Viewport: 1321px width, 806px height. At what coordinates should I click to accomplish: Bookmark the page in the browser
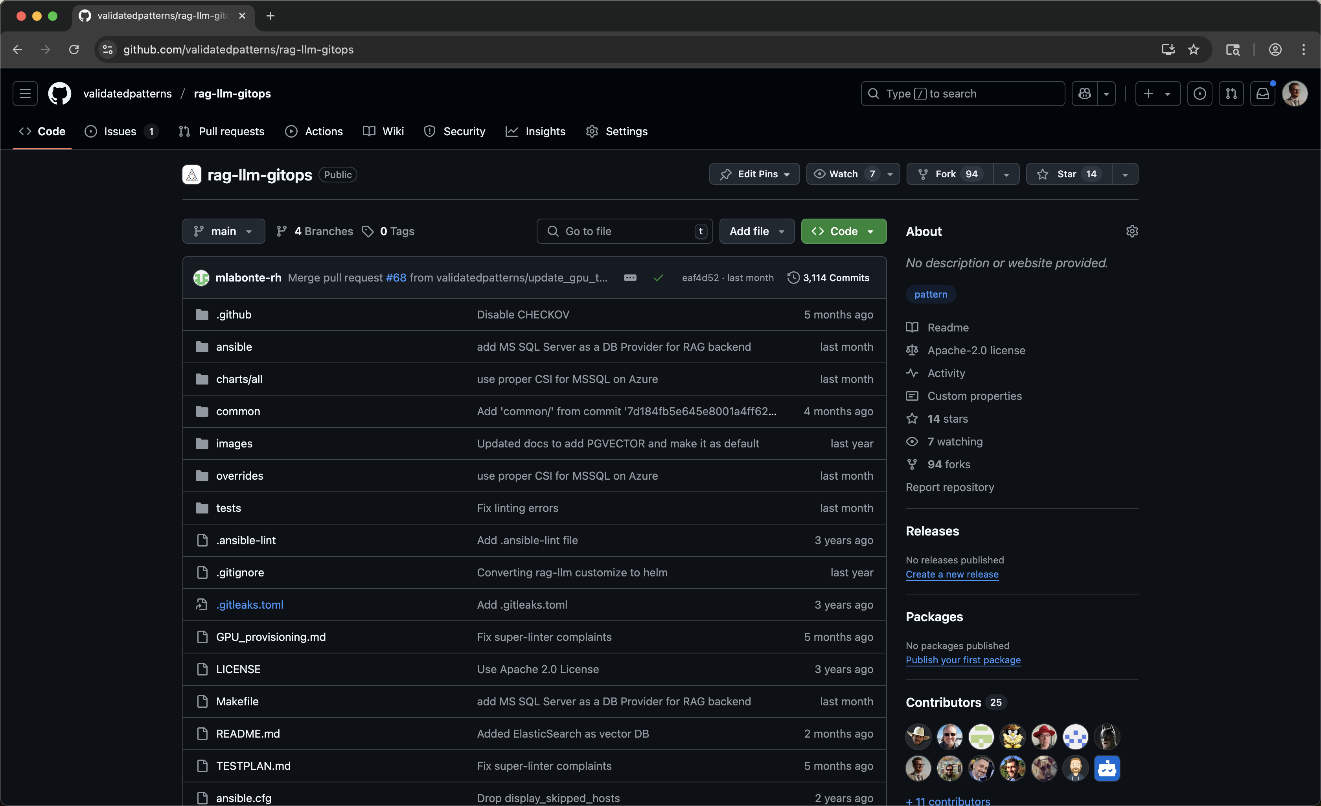[1194, 49]
